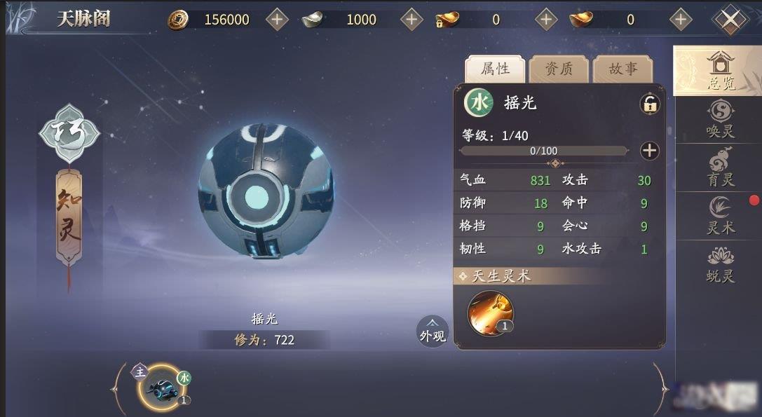
Task: Add silver using plus beside 1000
Action: pyautogui.click(x=411, y=20)
